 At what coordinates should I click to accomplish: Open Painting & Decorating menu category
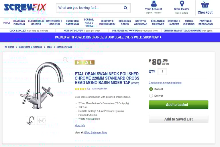tap(205, 23)
